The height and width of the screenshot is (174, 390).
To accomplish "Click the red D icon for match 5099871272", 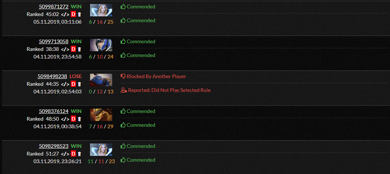I will (x=73, y=14).
